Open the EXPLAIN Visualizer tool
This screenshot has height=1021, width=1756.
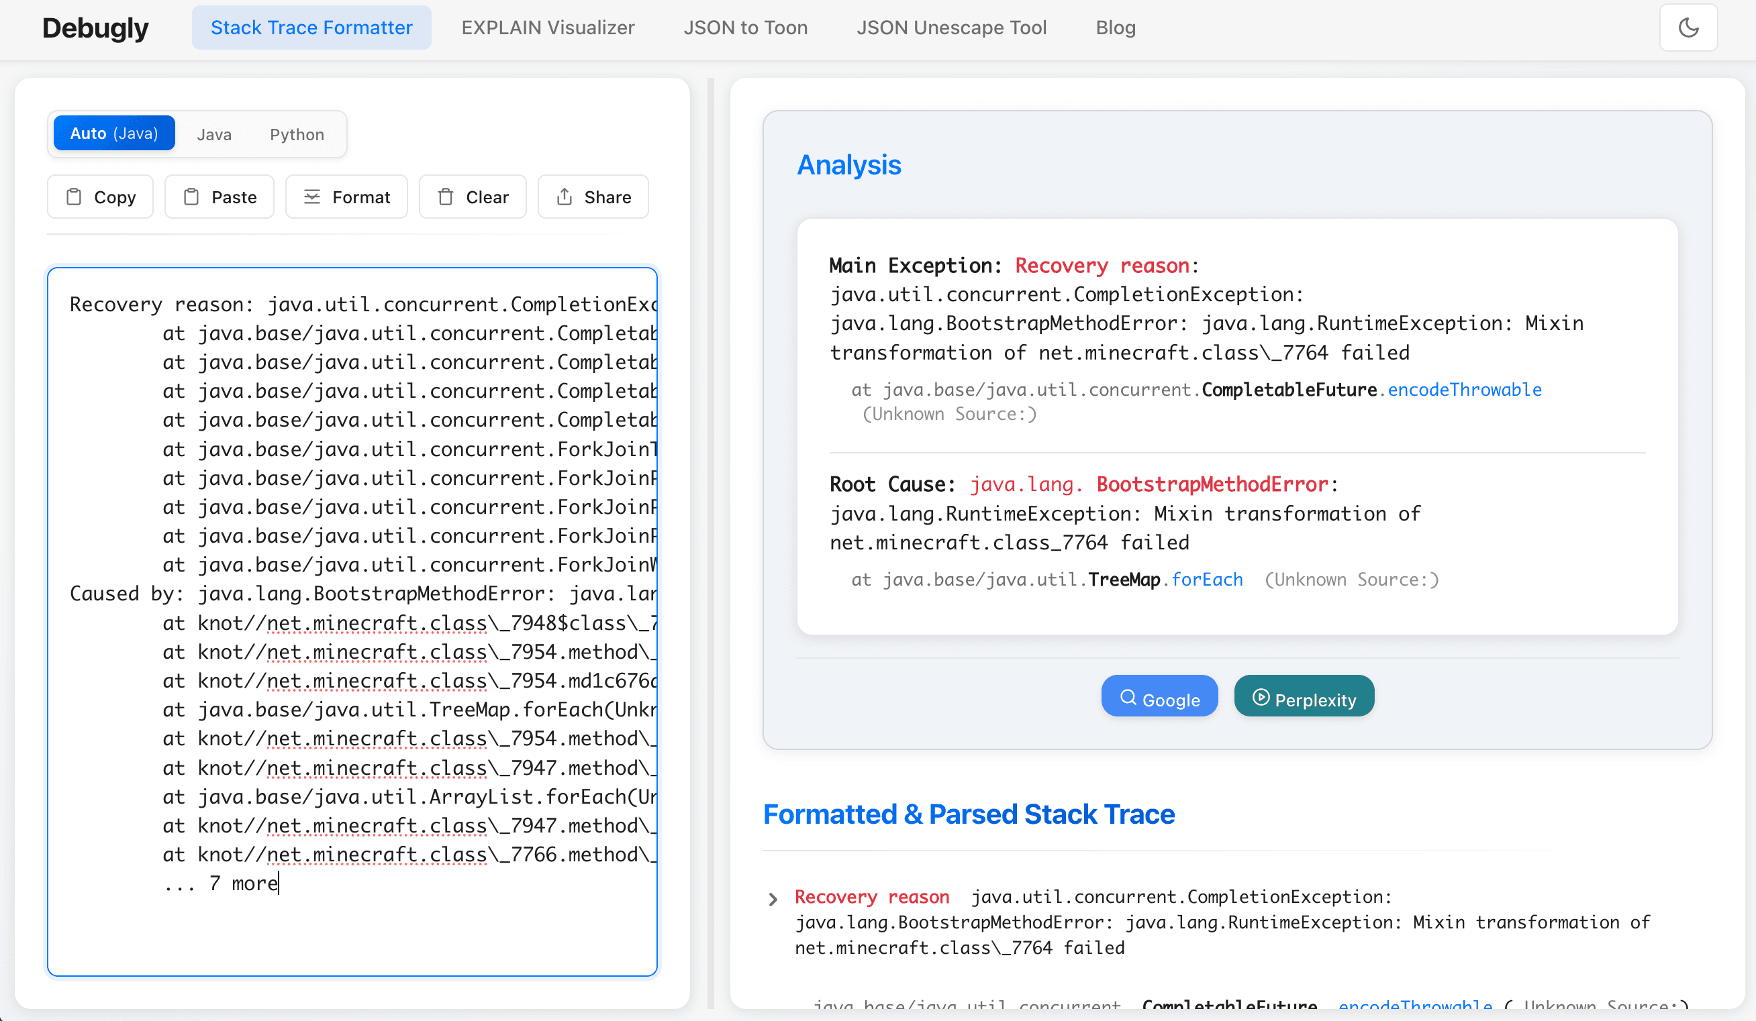tap(548, 27)
